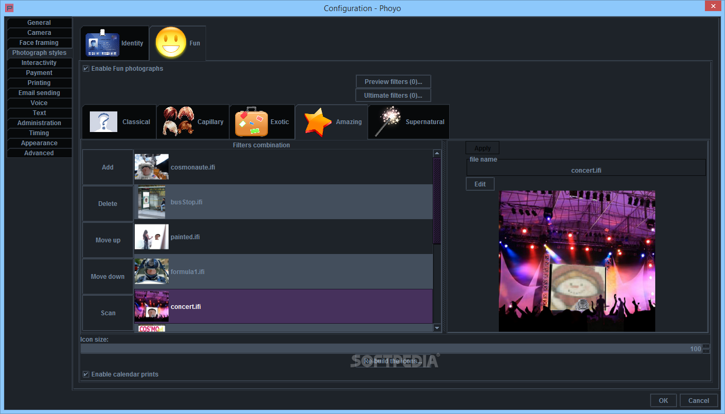Click the busStop.ifi file name text
Viewport: 725px width, 414px height.
187,202
